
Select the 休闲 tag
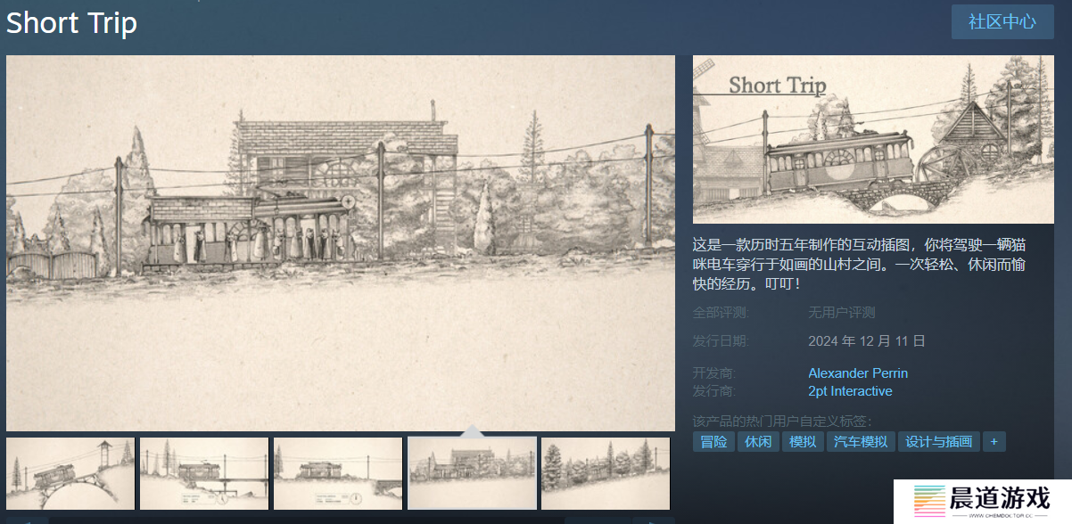click(x=758, y=442)
